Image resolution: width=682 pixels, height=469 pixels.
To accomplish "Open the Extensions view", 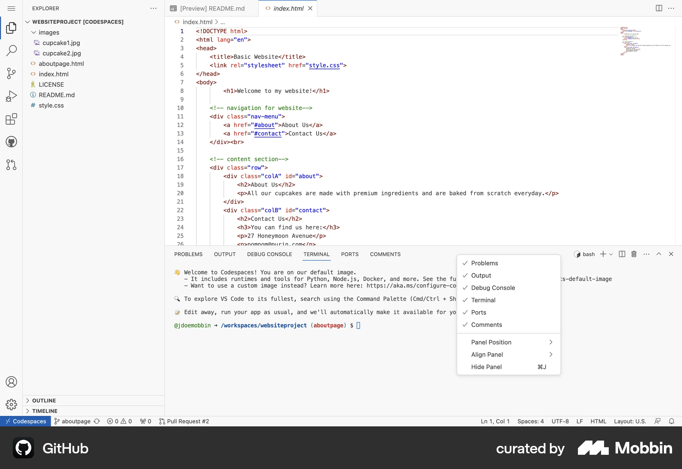I will coord(11,119).
